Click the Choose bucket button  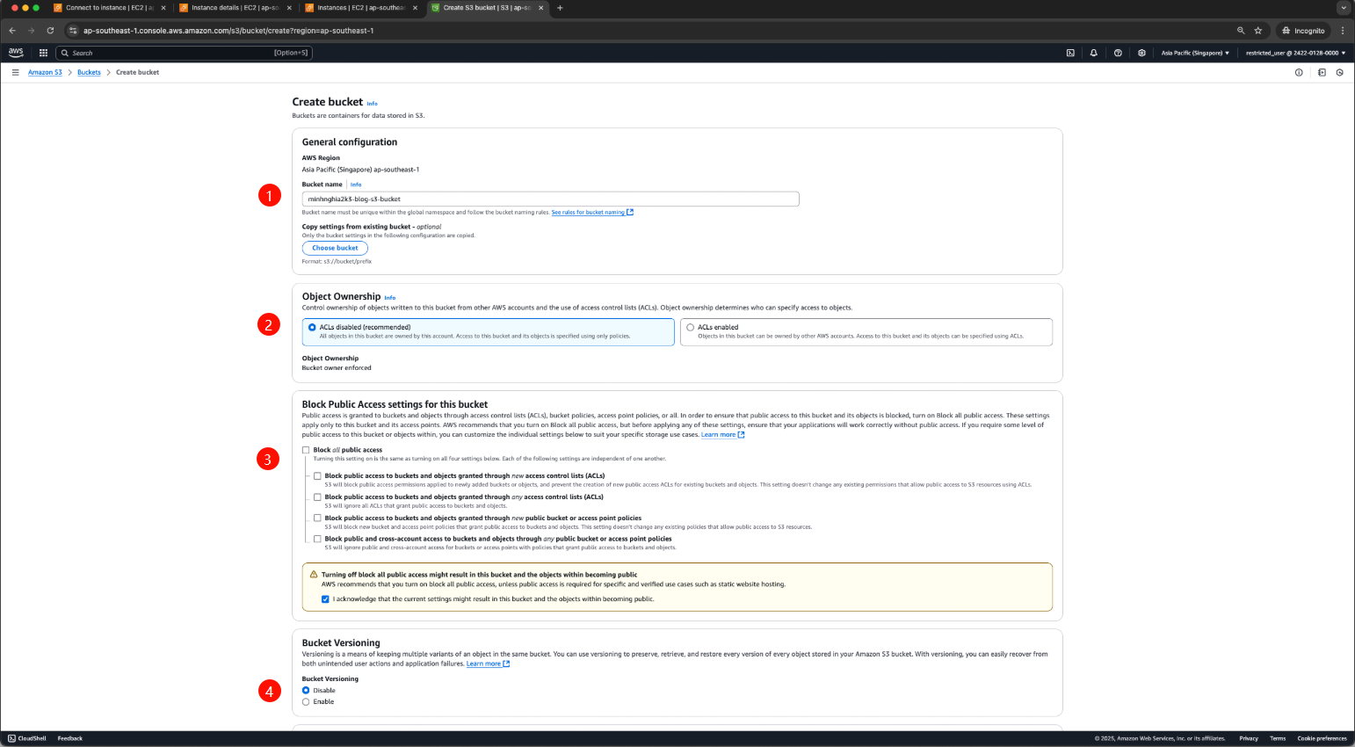(x=335, y=248)
